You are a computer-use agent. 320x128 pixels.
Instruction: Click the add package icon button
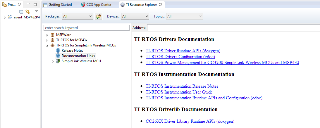[98, 16]
